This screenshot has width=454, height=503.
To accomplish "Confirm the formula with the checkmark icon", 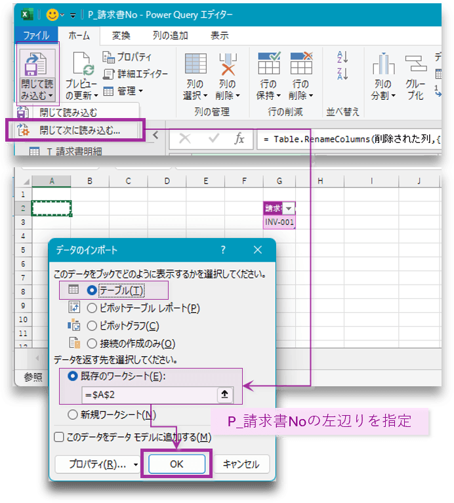I will tap(214, 138).
